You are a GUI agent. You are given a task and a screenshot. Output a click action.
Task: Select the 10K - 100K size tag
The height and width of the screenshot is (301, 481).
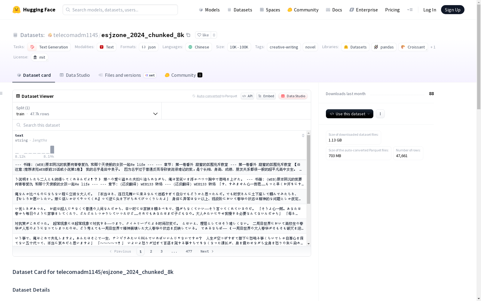[239, 47]
